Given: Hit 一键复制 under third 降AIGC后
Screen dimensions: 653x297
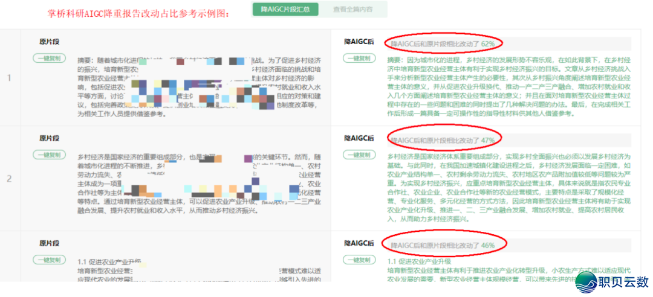Looking at the screenshot, I should point(357,260).
